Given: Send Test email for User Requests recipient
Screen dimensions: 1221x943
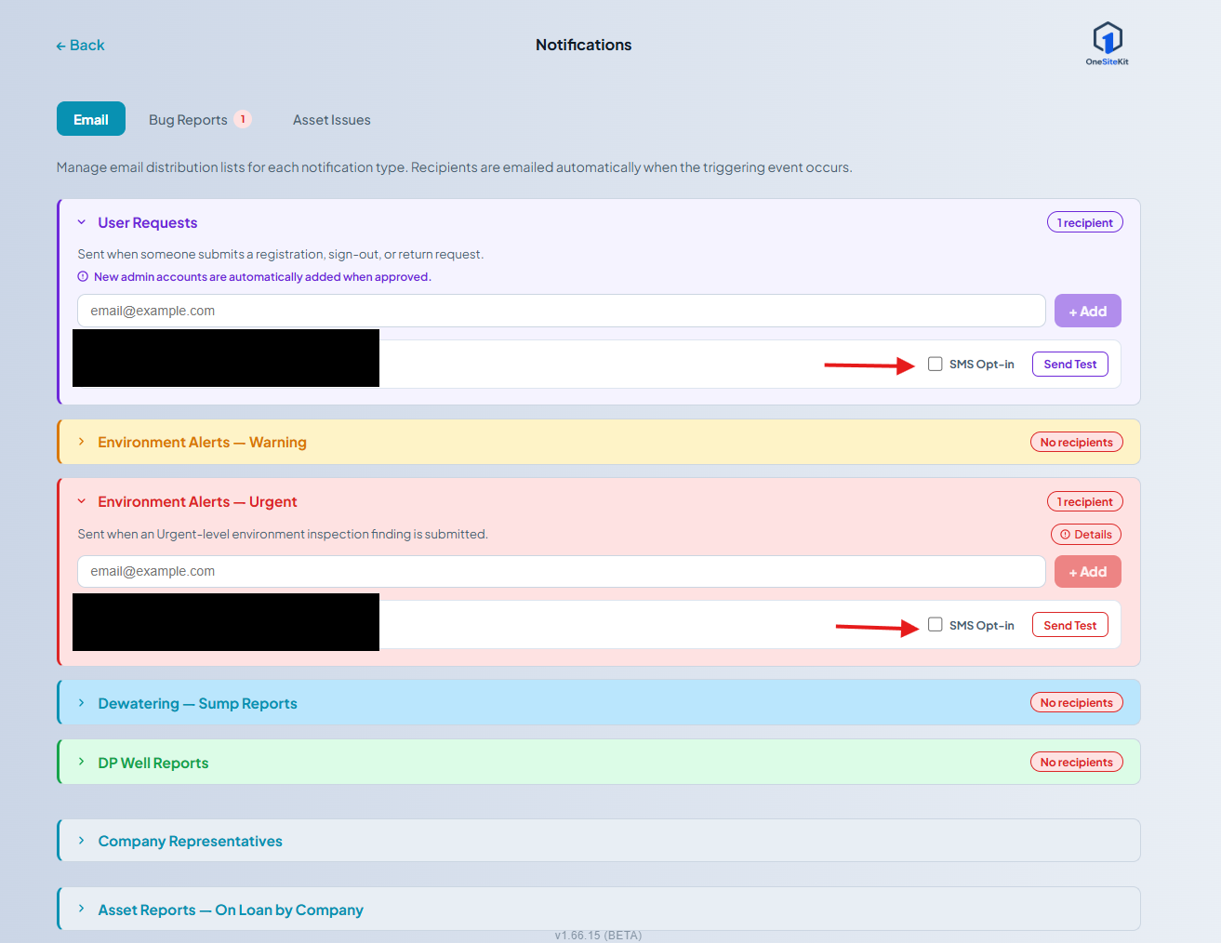Looking at the screenshot, I should (1070, 365).
